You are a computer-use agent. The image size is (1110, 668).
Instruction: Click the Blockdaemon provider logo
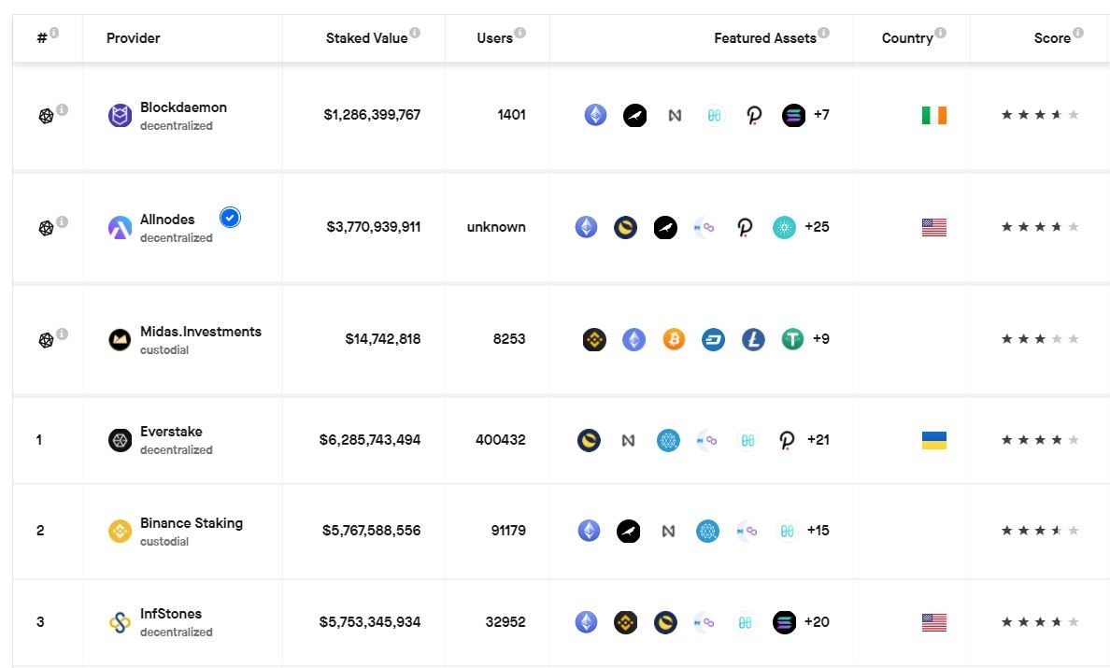tap(120, 115)
